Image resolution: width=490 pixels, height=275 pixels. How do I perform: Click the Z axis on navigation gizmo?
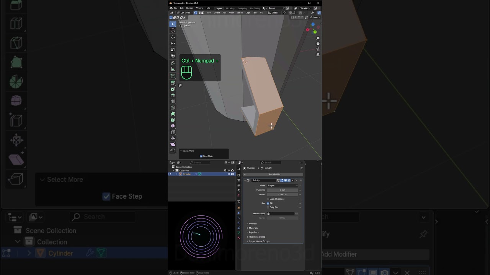click(313, 24)
